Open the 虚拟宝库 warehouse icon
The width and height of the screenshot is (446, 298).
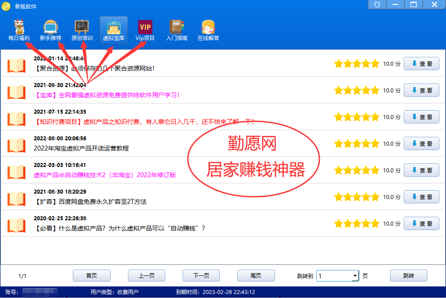coord(113,28)
